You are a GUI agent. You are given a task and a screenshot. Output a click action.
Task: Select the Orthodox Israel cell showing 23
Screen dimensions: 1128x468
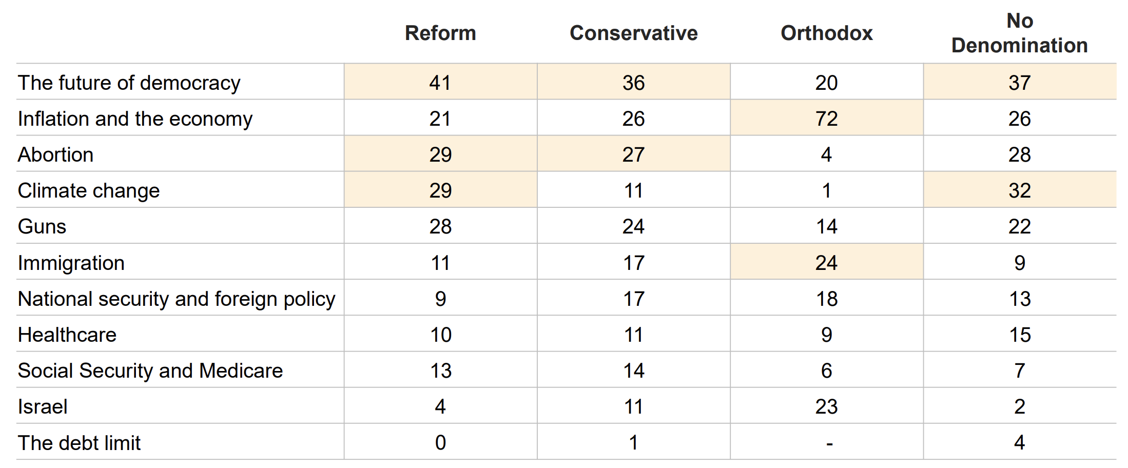[827, 406]
